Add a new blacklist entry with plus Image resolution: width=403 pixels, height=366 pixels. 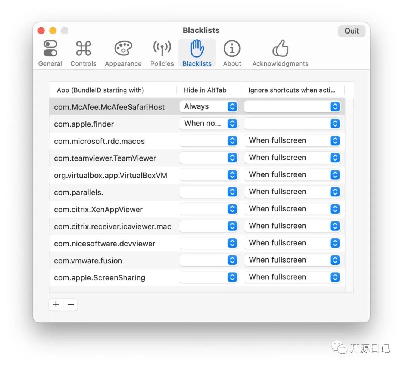pyautogui.click(x=56, y=304)
